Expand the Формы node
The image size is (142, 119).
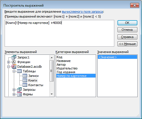[x=14, y=94]
